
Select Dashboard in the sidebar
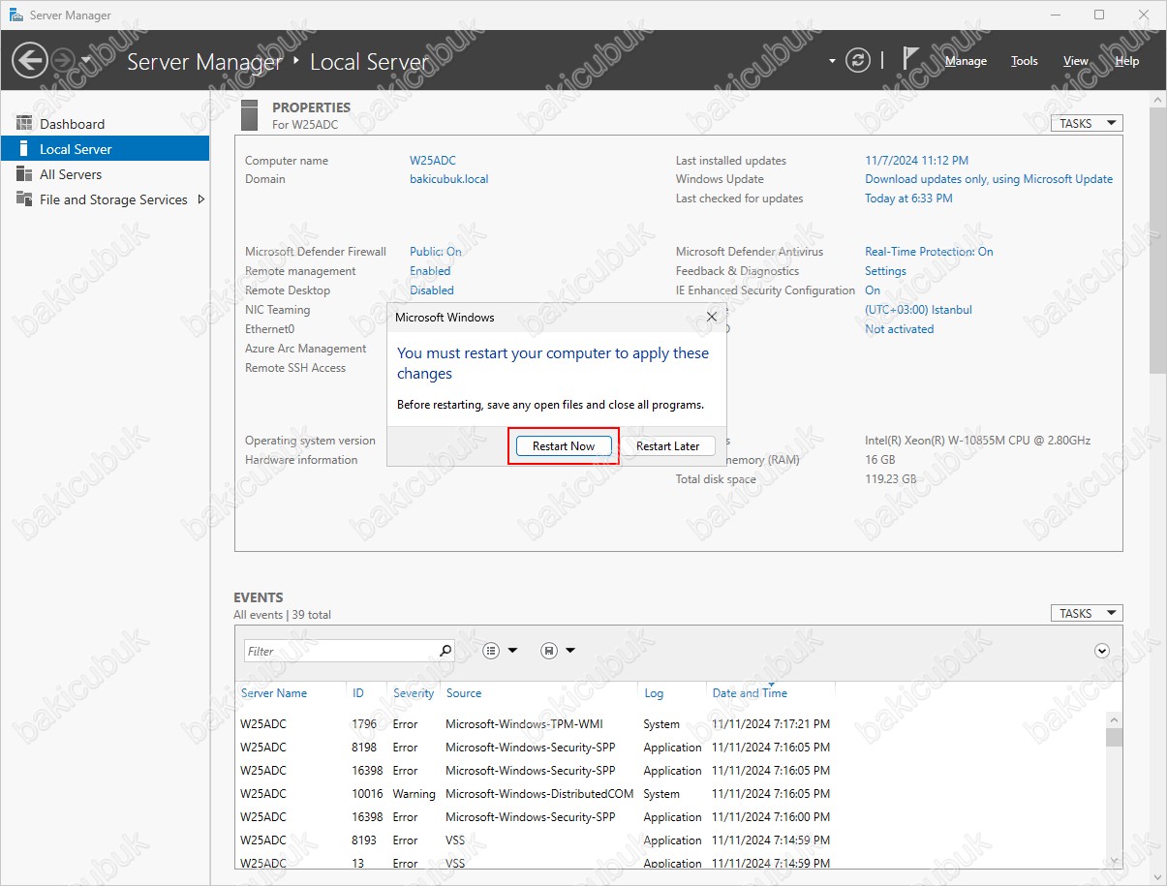[72, 124]
